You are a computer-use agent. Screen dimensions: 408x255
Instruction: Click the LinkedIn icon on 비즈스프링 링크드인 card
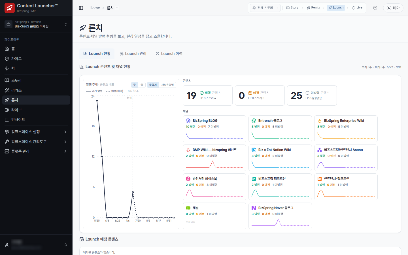click(254, 179)
